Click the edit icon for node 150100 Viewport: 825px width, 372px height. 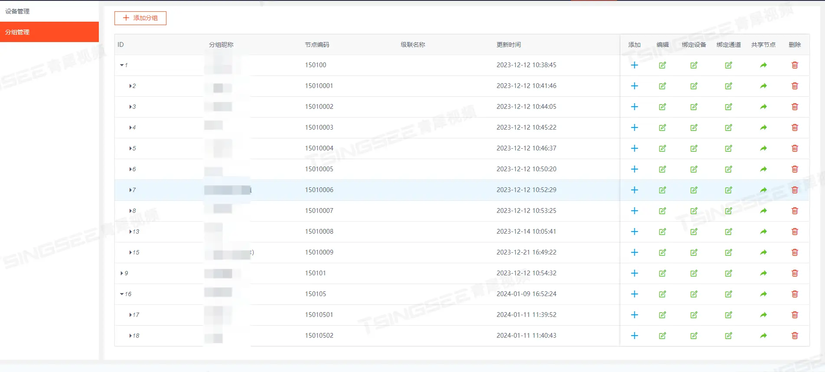click(662, 65)
